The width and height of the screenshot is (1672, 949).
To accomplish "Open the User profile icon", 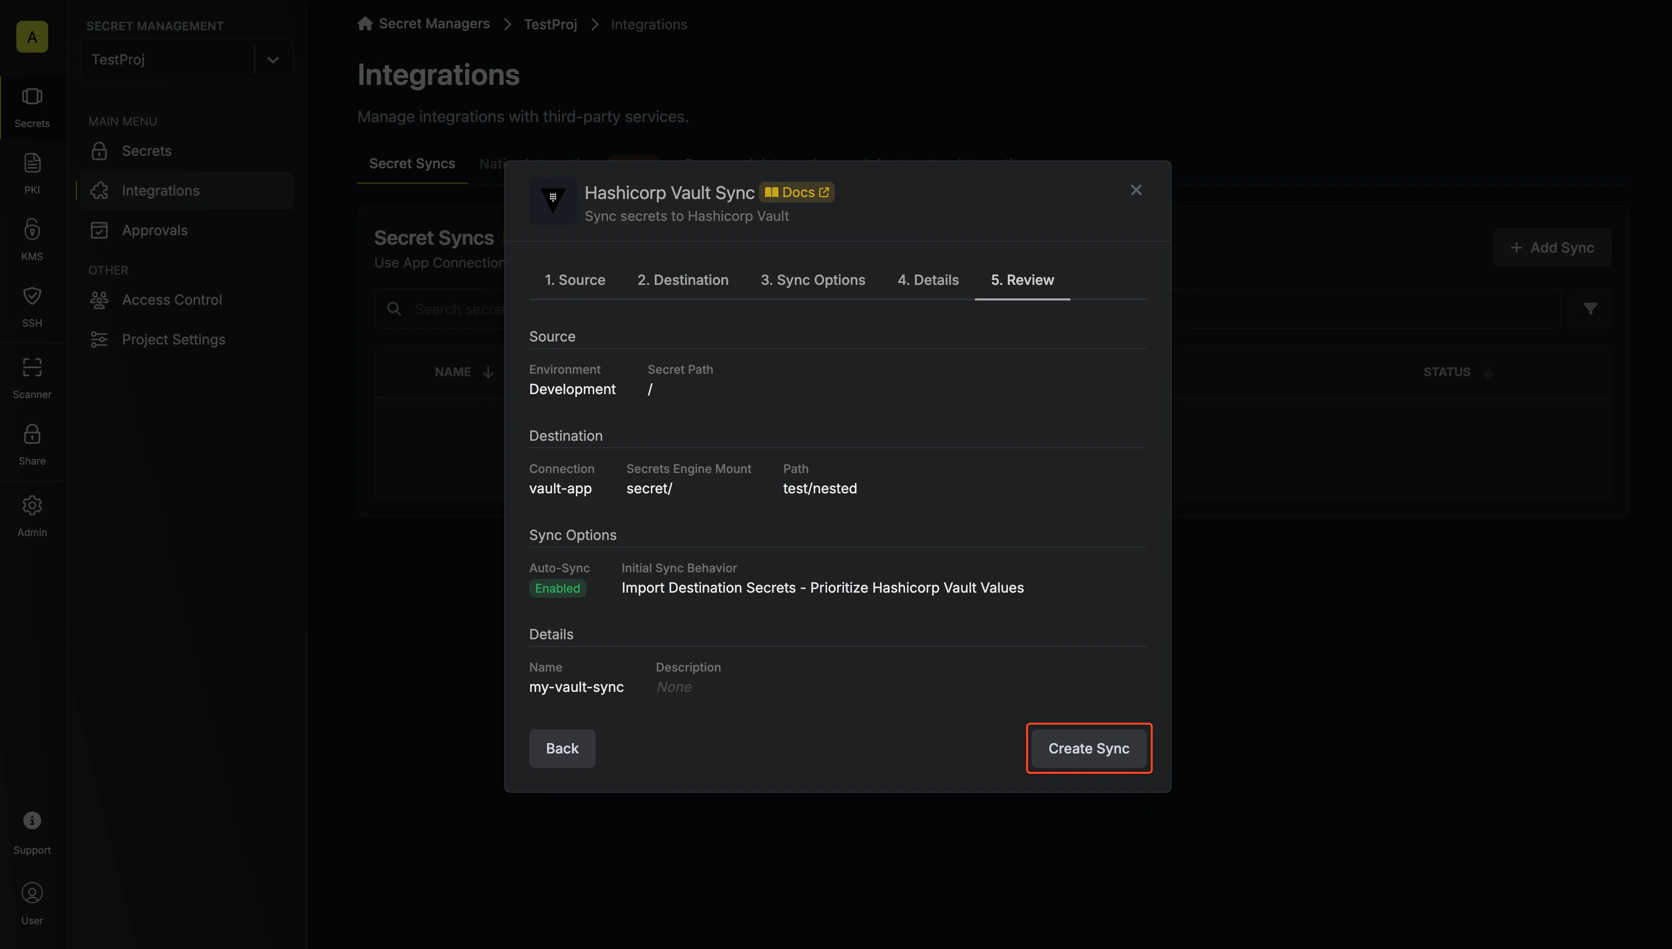I will click(32, 893).
